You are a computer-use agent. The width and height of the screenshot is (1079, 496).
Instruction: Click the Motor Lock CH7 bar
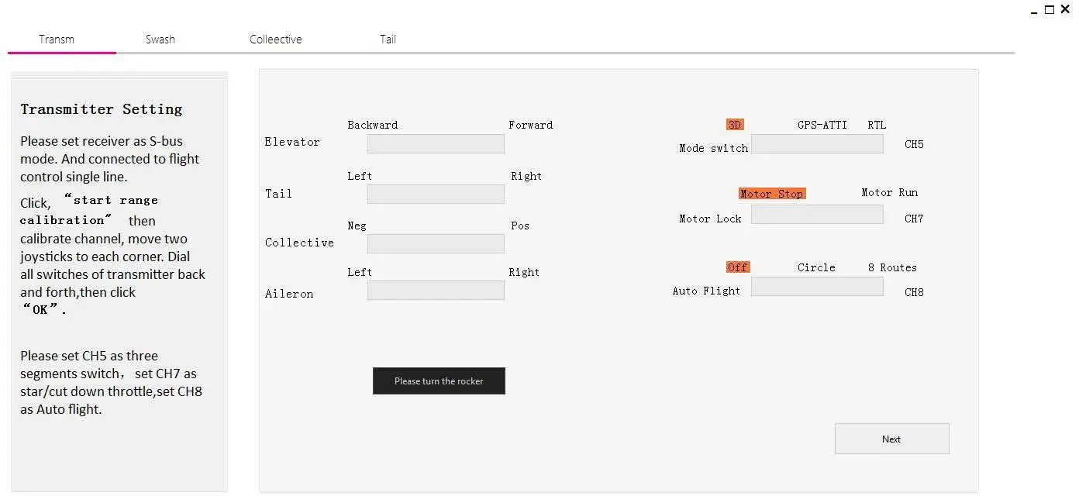[x=817, y=215]
